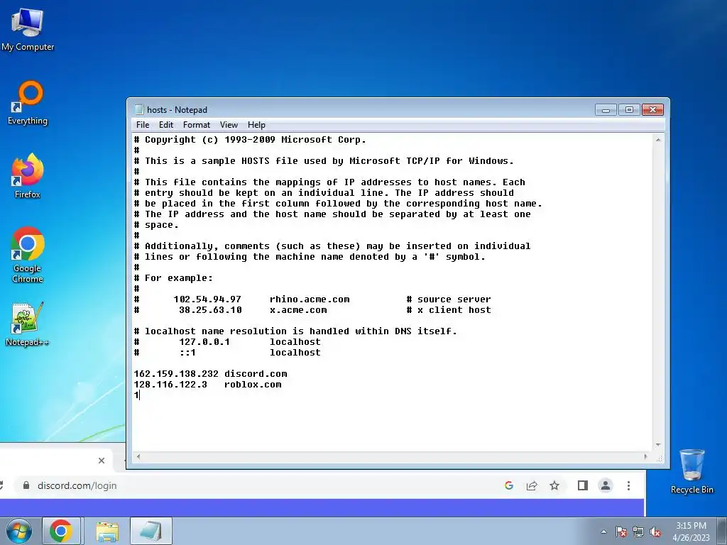
Task: Open the Chrome profile avatar
Action: [606, 485]
